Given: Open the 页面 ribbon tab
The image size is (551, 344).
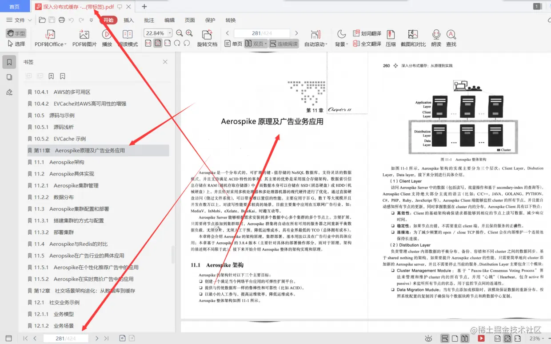Looking at the screenshot, I should (x=190, y=20).
